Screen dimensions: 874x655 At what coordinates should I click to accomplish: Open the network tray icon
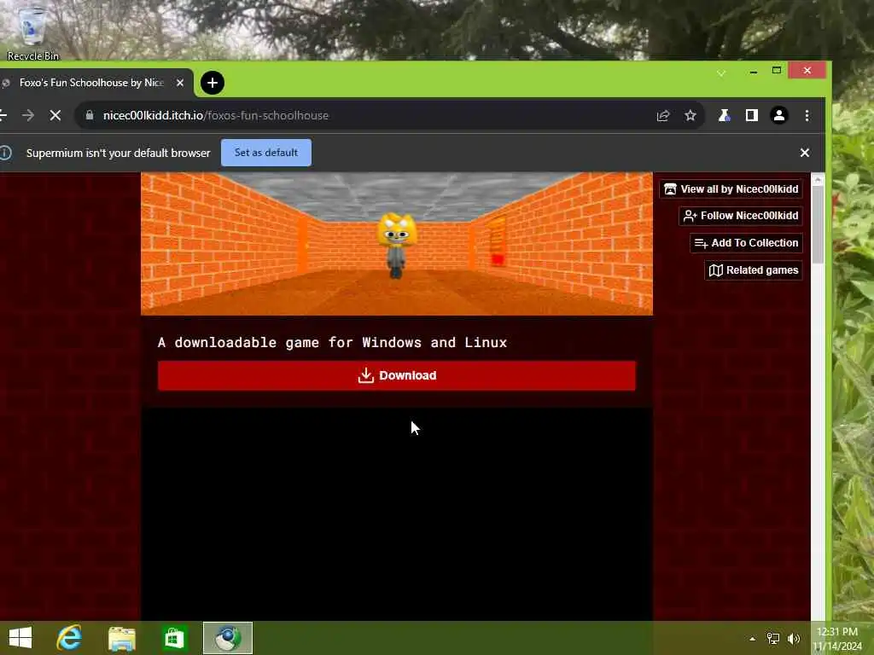[x=773, y=639]
